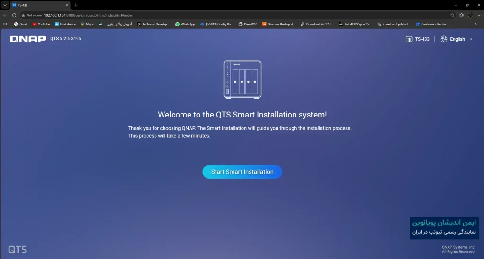
Task: Click the QNAP Systems, Inc. copyright text
Action: coord(458,250)
